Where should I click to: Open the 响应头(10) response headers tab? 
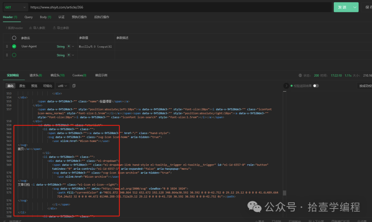58,75
